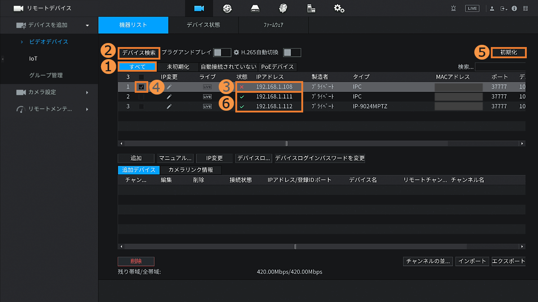Click the gear icon beside H.265自動切換
This screenshot has width=538, height=302.
[x=236, y=52]
